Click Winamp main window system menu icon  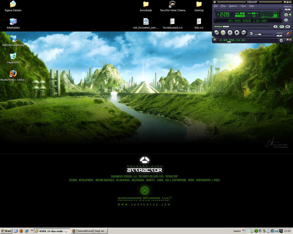215,2
